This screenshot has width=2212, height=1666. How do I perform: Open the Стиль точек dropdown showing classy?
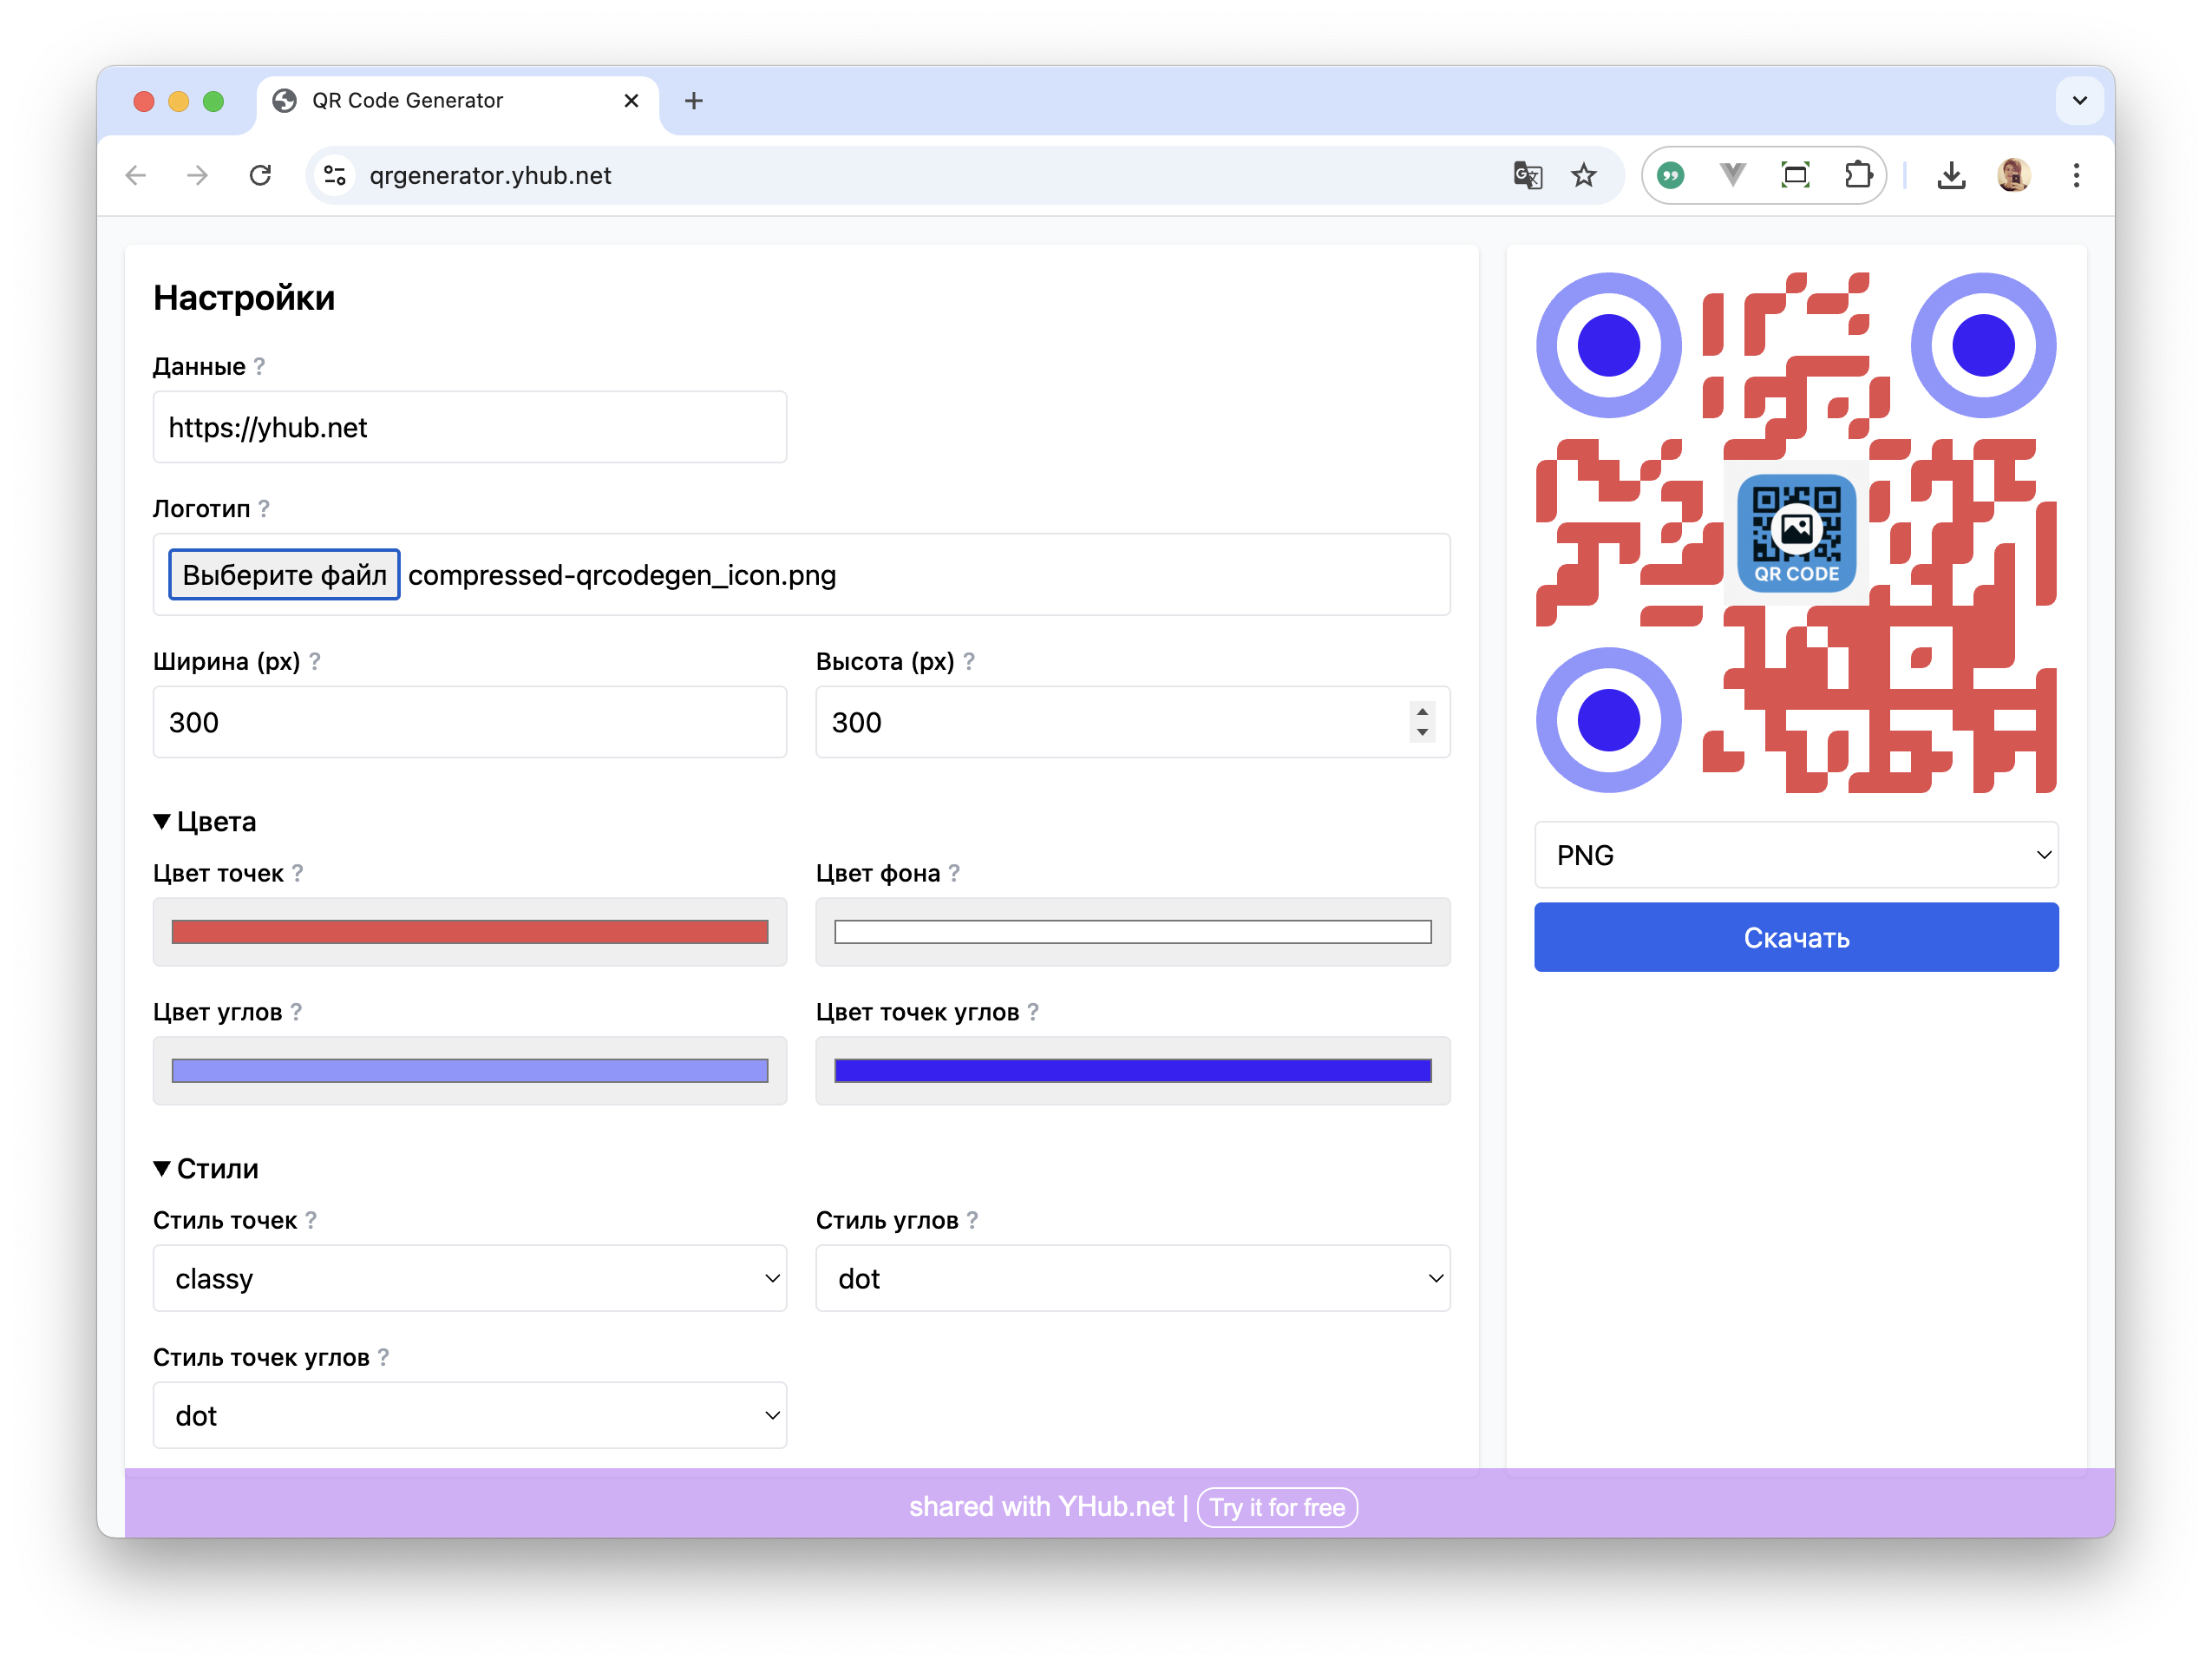470,1278
